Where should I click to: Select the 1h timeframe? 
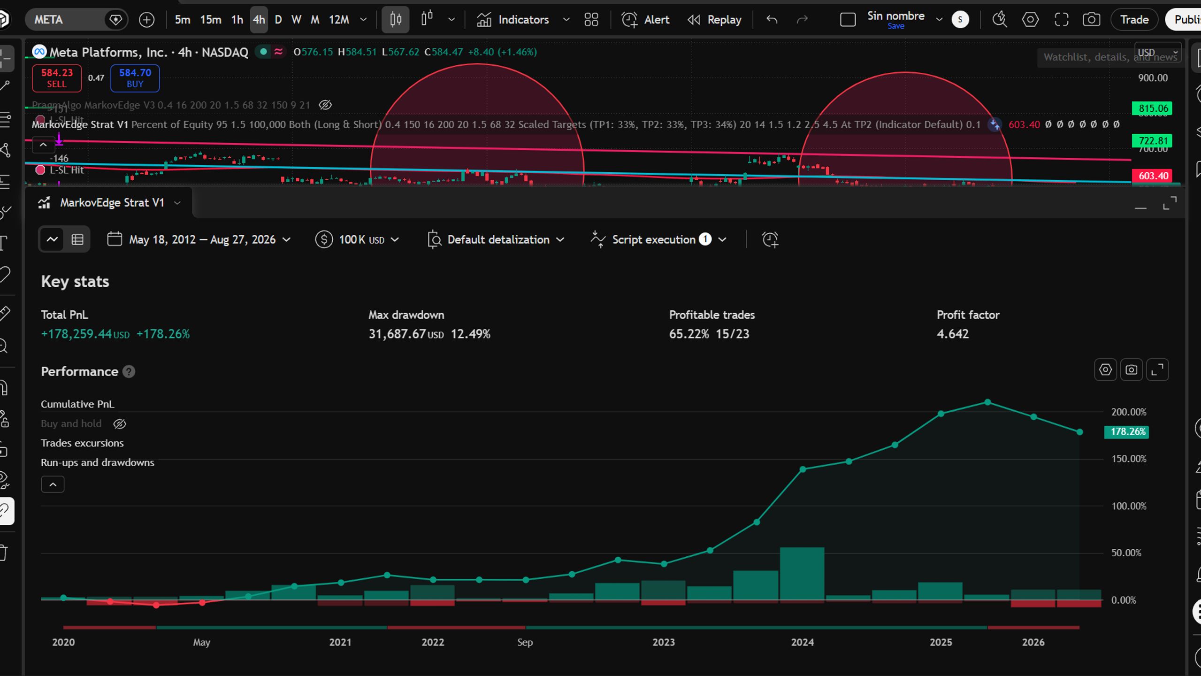tap(237, 20)
